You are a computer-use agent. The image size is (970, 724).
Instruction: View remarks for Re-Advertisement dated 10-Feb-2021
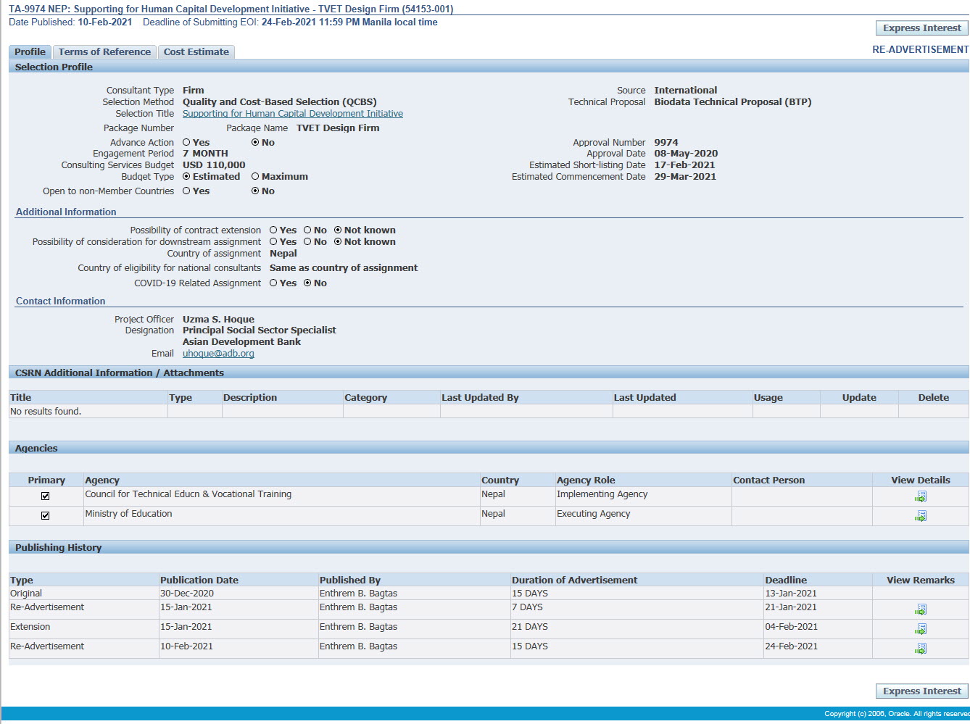tap(921, 649)
